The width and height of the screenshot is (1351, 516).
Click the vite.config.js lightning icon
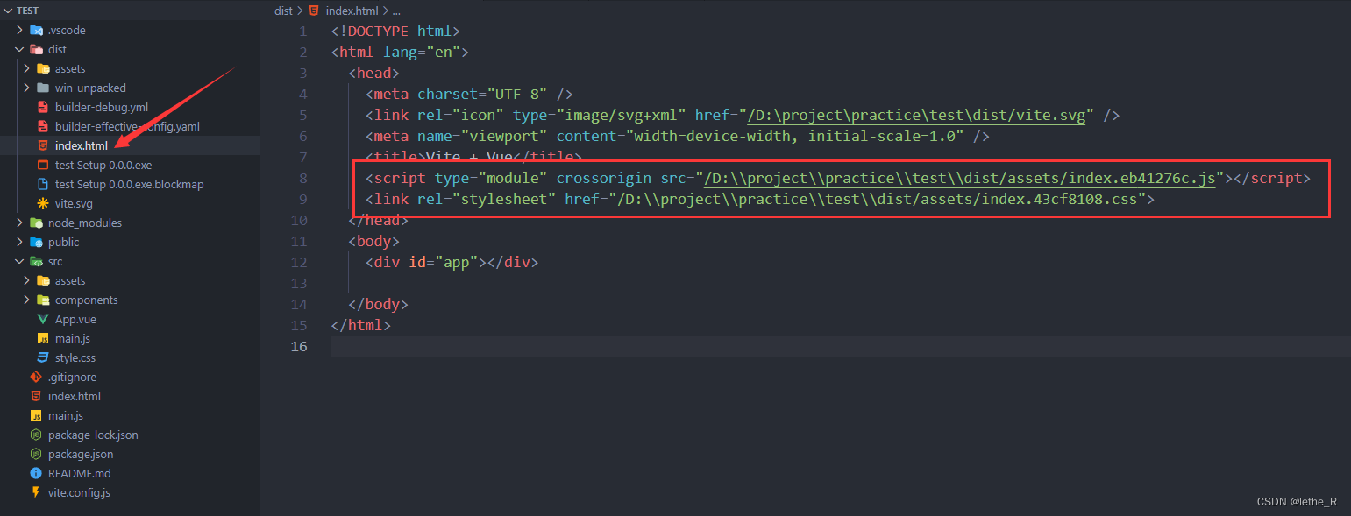coord(36,492)
